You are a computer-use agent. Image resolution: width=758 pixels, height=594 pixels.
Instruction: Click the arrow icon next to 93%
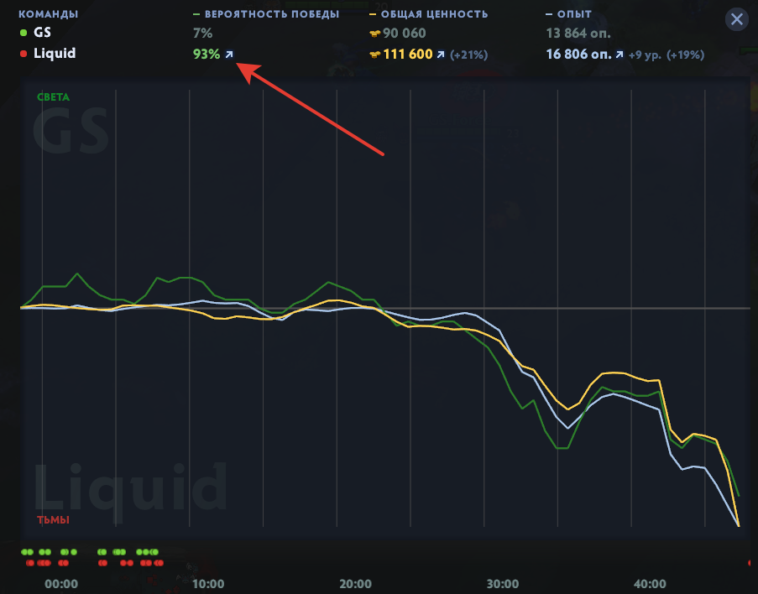[229, 55]
